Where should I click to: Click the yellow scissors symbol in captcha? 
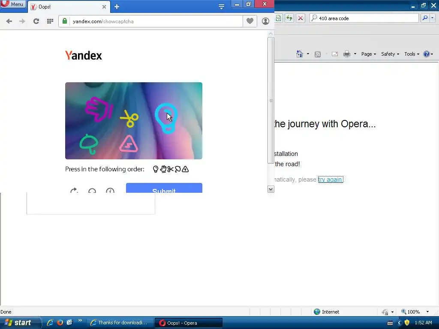pyautogui.click(x=129, y=119)
